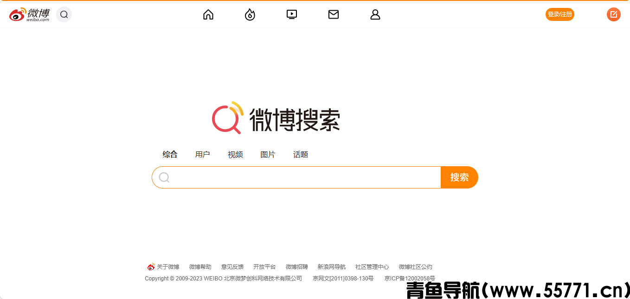
Task: Open the 开放平台 footer link
Action: coord(264,267)
